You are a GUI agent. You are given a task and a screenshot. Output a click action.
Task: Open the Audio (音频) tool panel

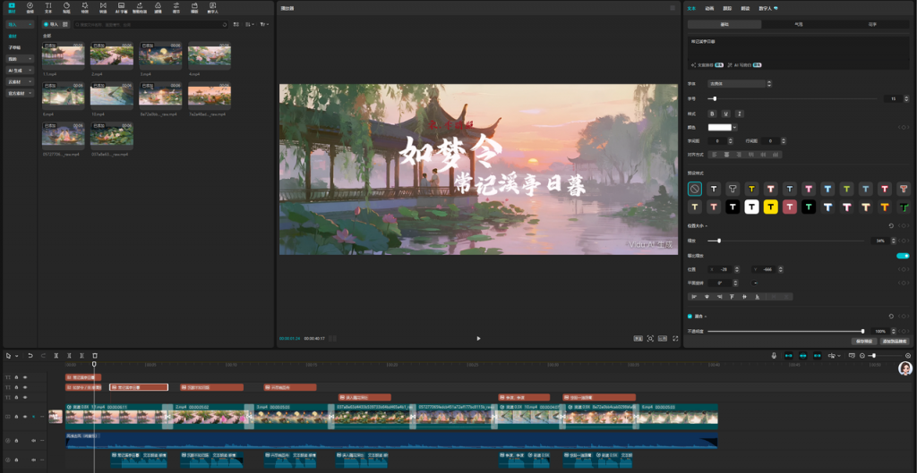(30, 10)
